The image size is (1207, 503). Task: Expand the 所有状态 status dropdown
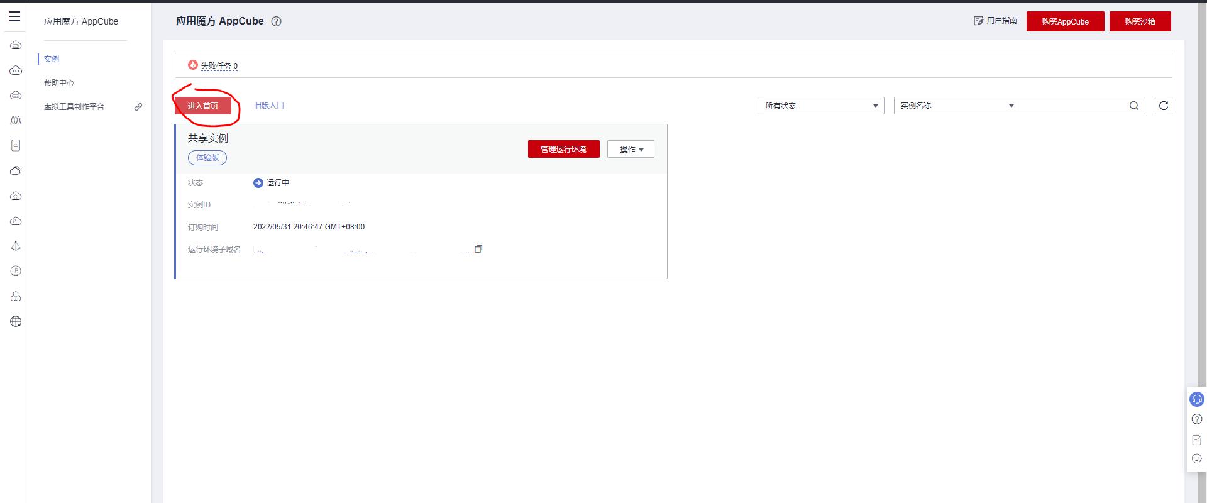point(821,106)
